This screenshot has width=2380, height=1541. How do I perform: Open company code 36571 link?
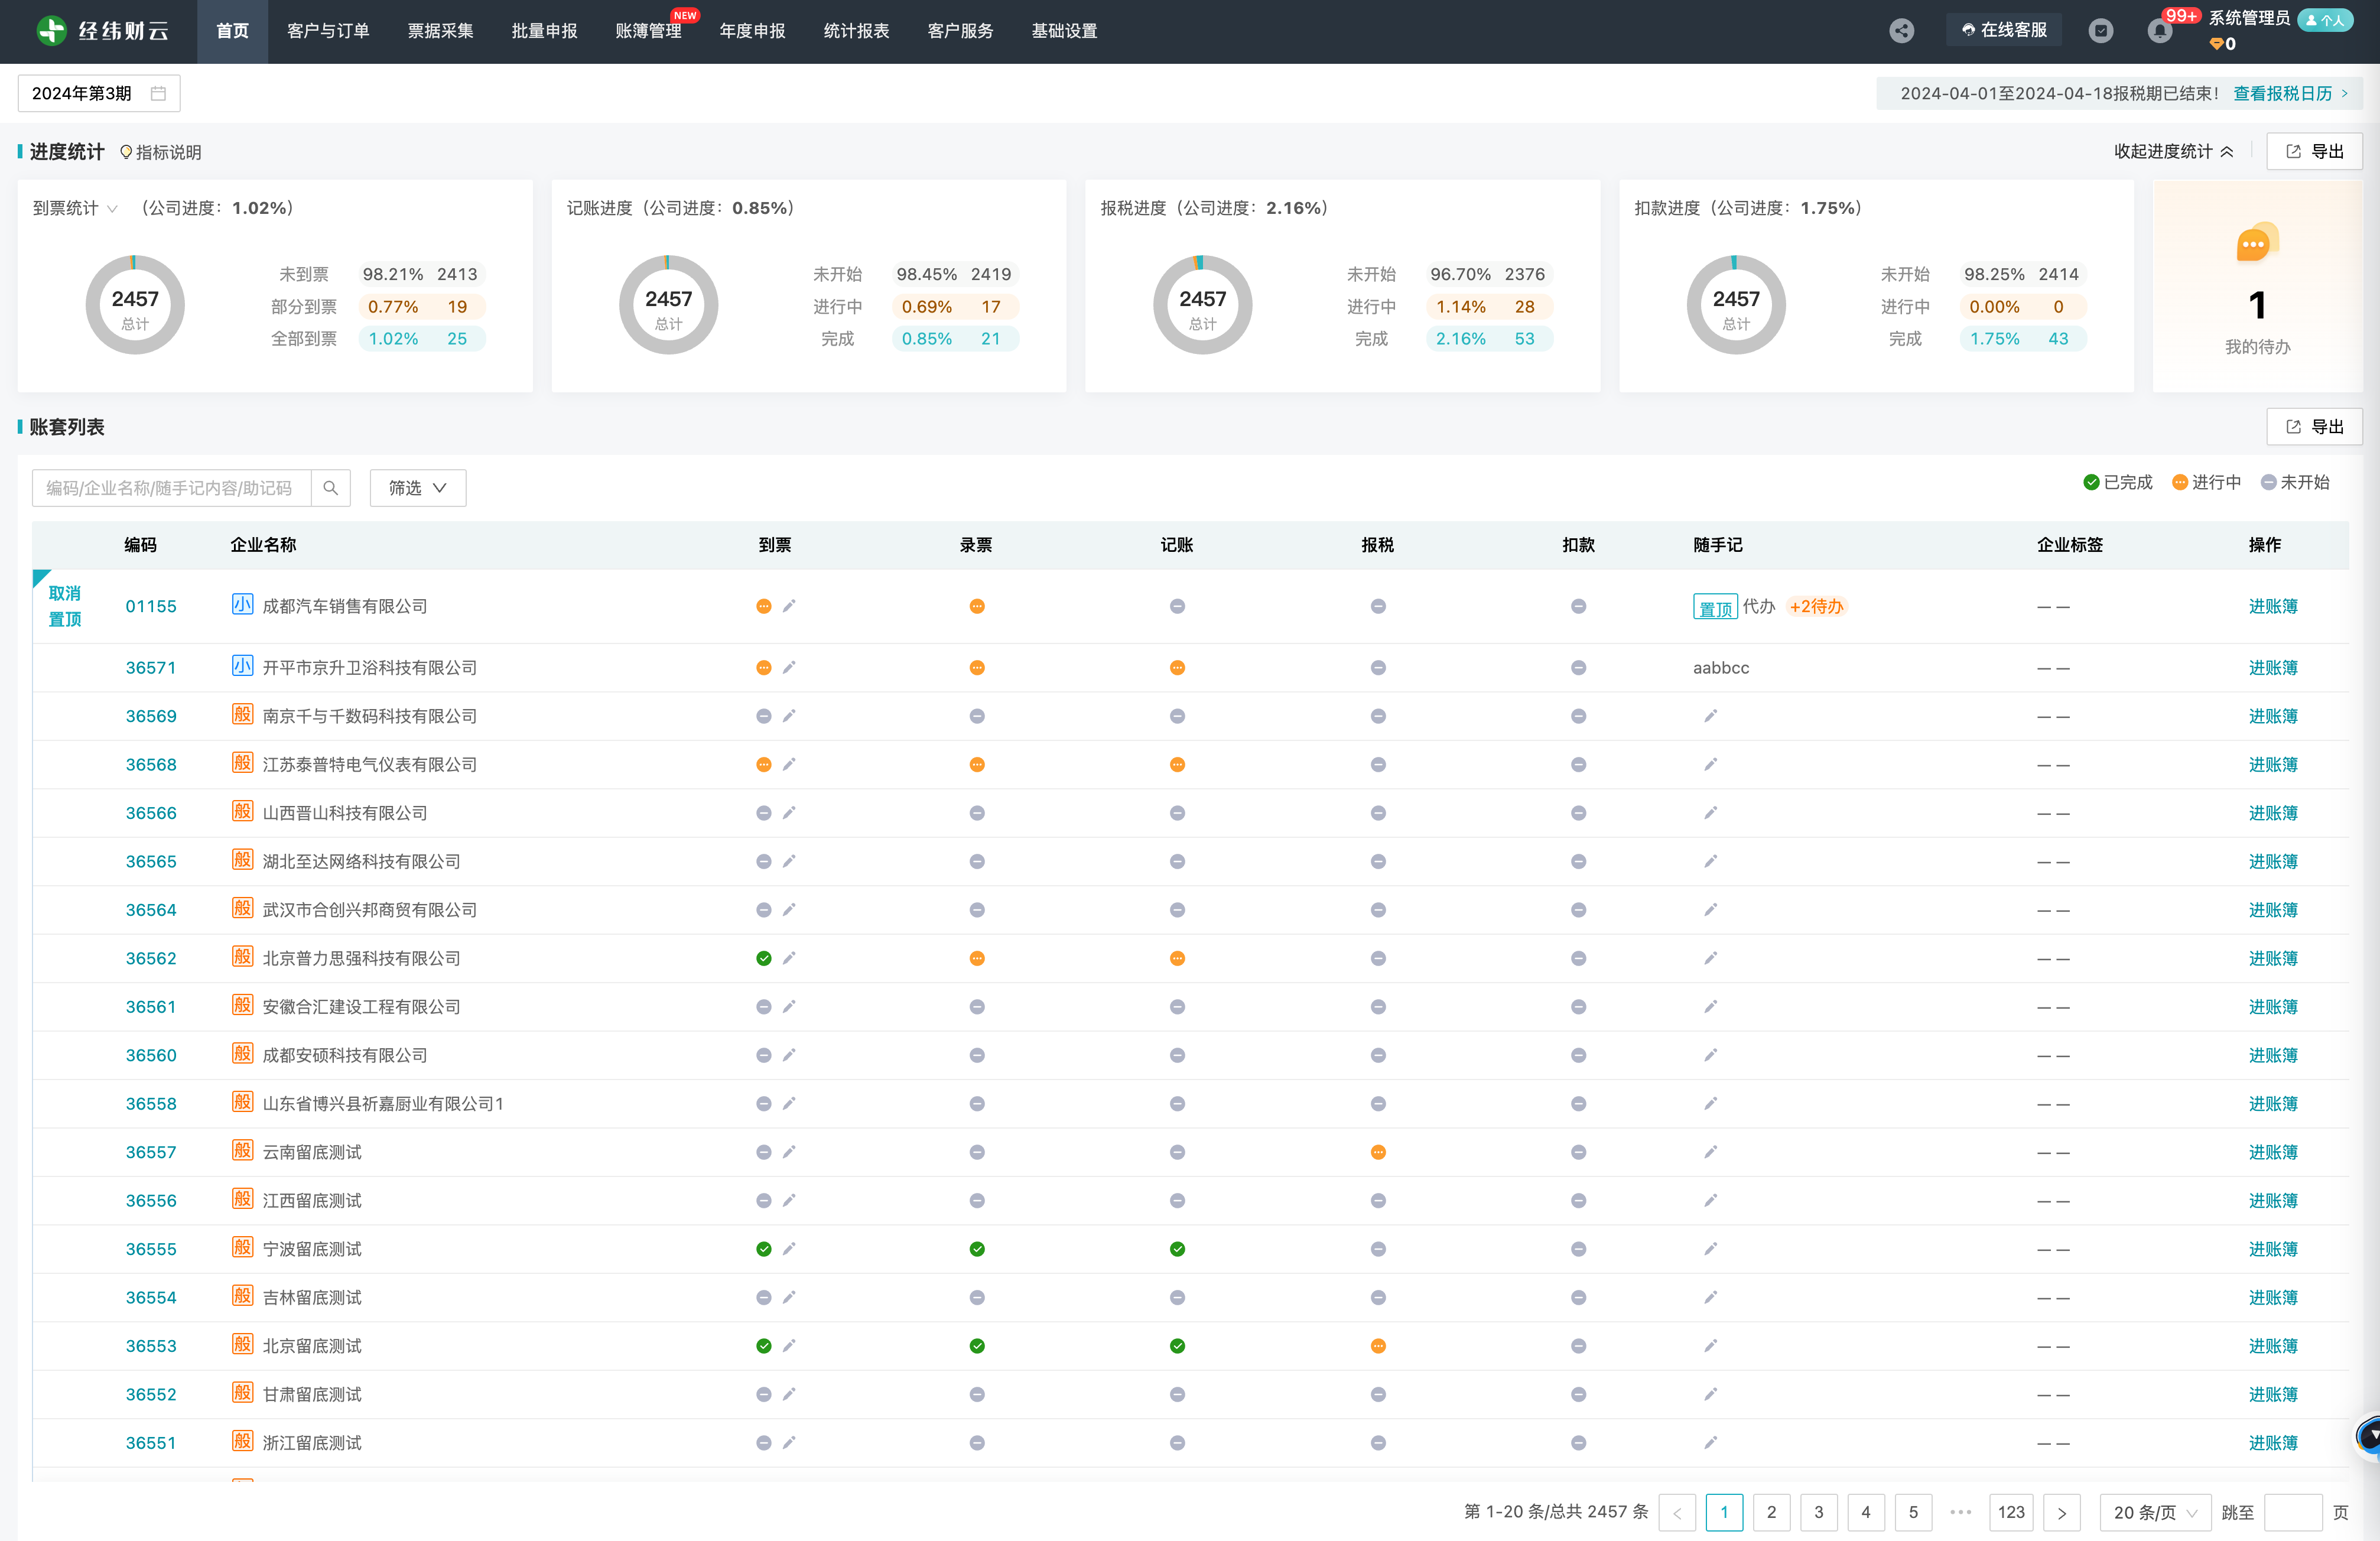coord(151,668)
